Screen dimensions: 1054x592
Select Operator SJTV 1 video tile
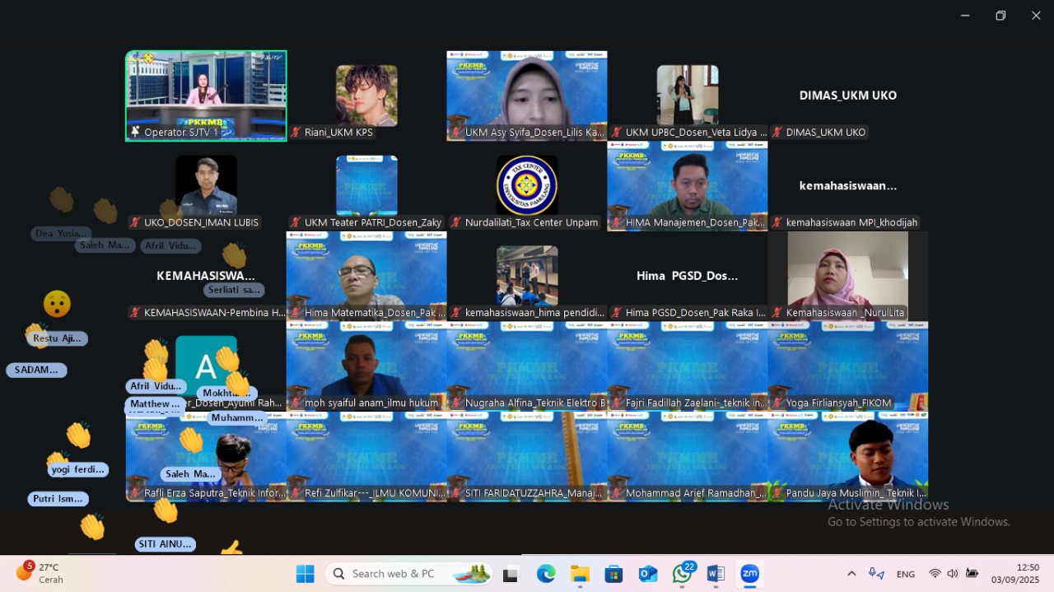pos(206,96)
